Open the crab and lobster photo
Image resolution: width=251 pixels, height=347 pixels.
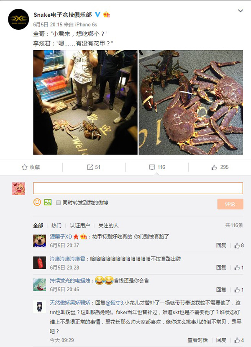pyautogui.click(x=191, y=103)
